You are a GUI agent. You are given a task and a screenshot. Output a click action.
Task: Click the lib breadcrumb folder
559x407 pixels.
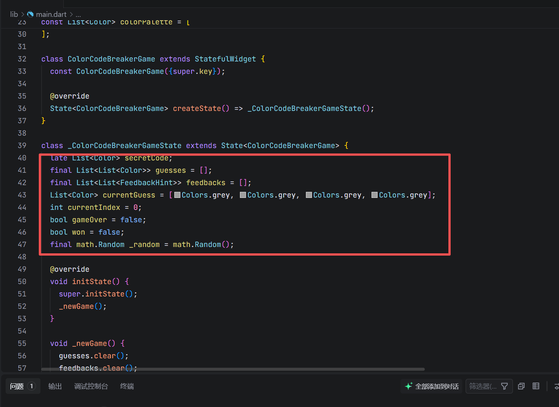coord(14,14)
